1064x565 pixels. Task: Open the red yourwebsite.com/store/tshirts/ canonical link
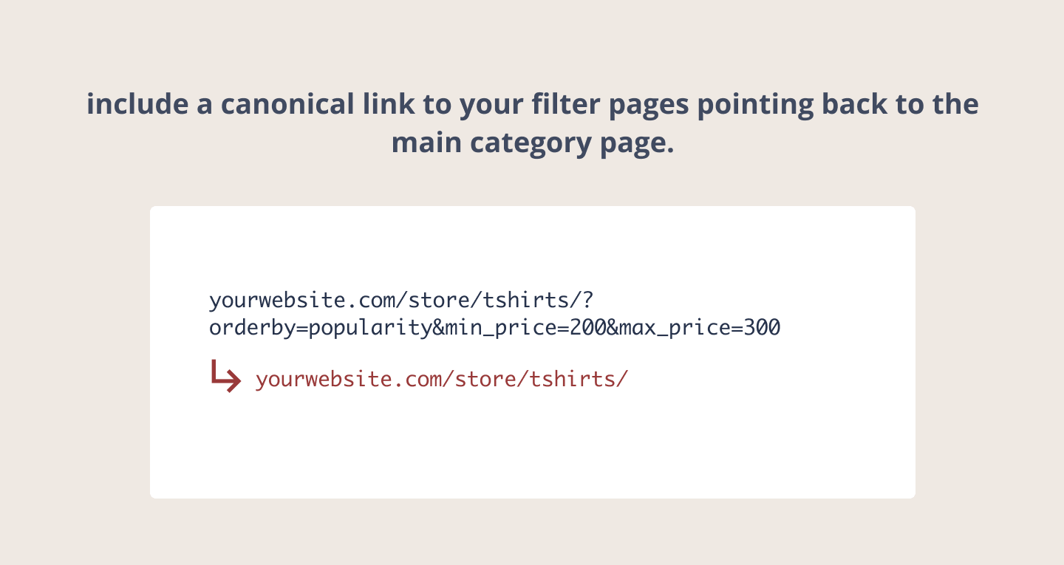442,380
